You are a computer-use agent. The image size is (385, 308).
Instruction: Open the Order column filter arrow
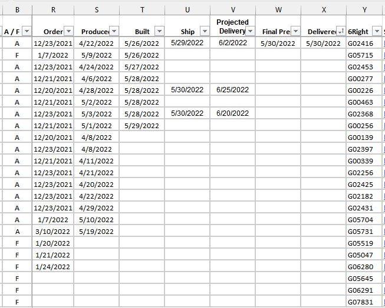[68, 32]
